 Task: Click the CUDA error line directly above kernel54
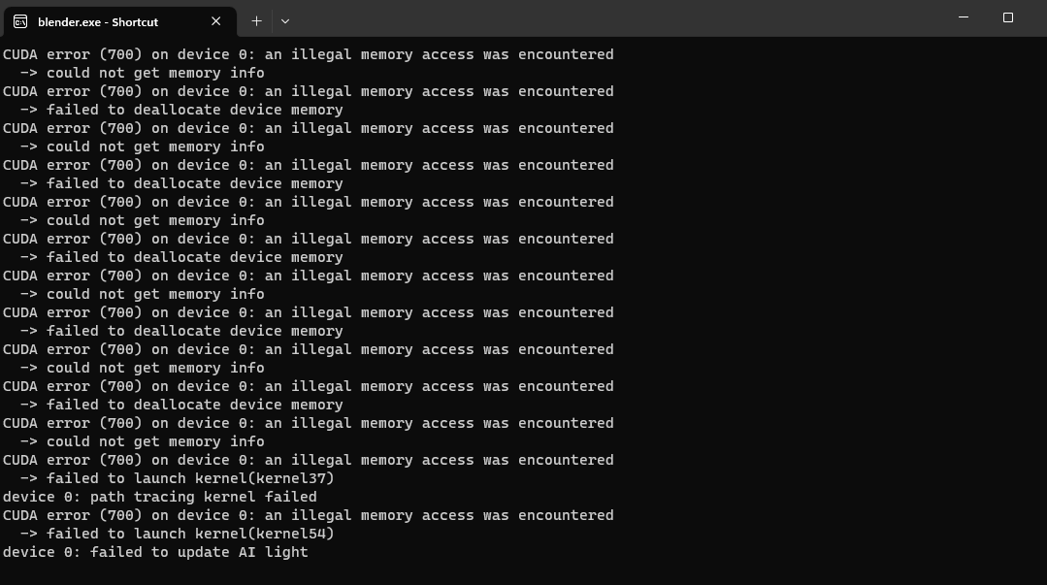[308, 515]
